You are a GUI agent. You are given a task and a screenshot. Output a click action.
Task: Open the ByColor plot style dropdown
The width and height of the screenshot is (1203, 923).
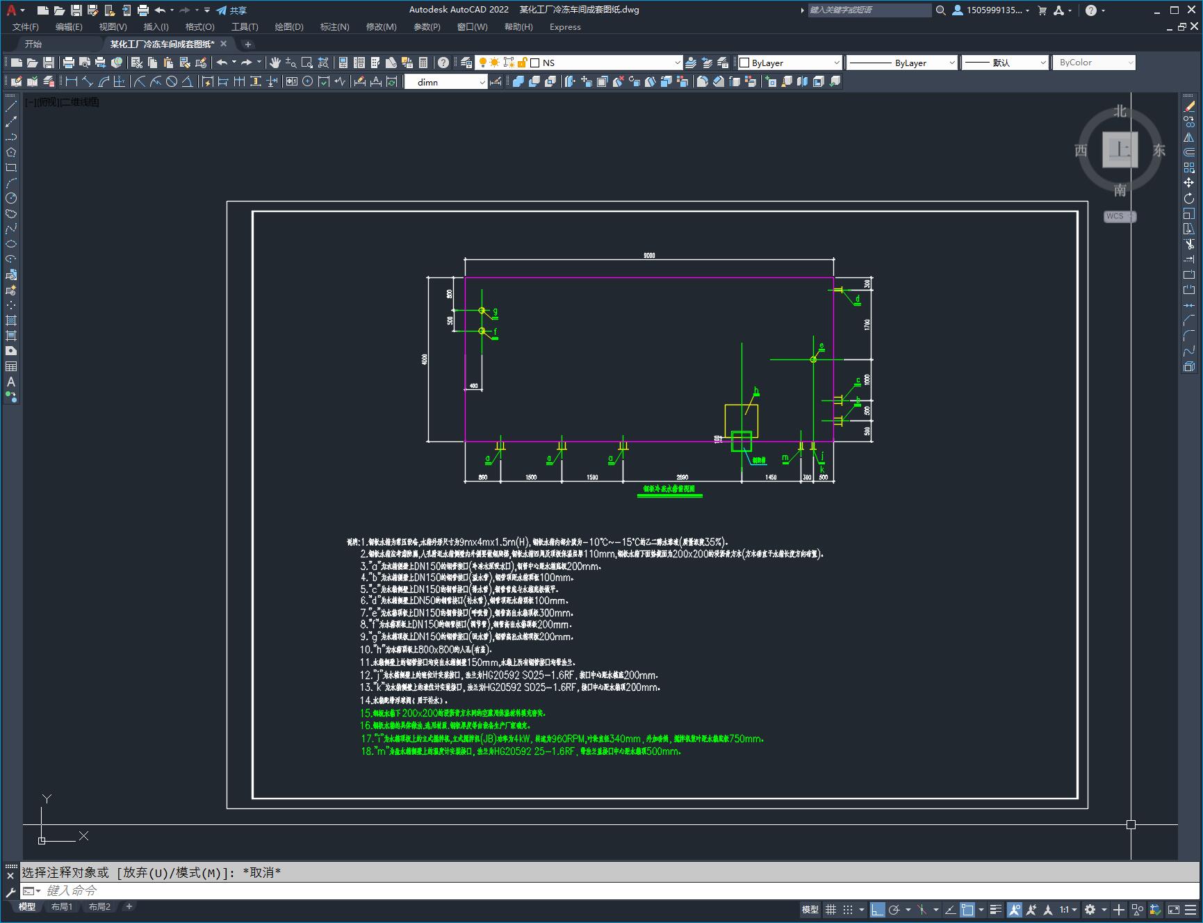[x=1094, y=63]
